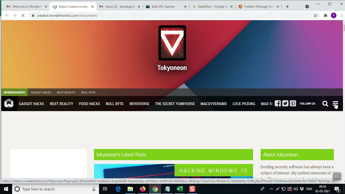Open INVISIVERSE in main navigation
The image size is (345, 194).
click(139, 104)
